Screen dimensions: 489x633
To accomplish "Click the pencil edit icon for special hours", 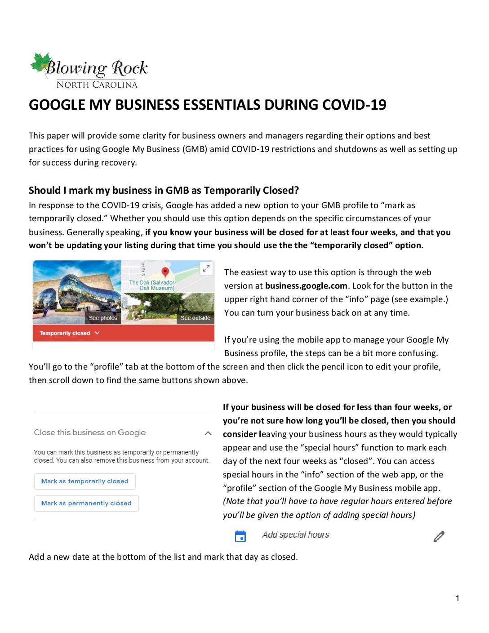I will [439, 536].
